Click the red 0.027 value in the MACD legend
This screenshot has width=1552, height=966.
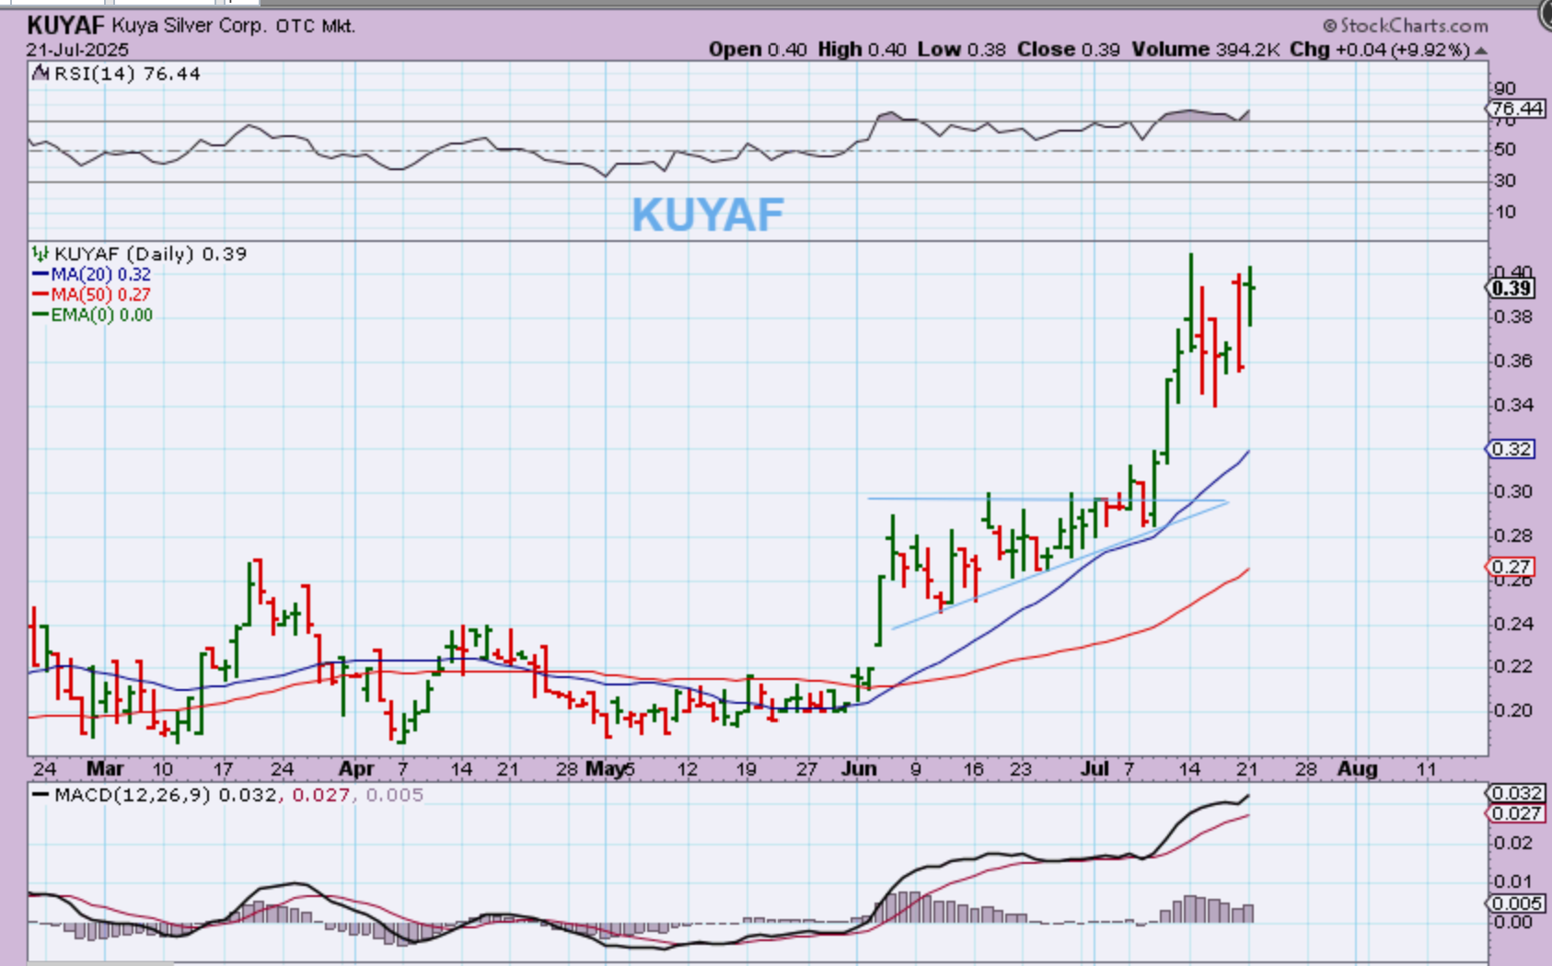[x=320, y=795]
